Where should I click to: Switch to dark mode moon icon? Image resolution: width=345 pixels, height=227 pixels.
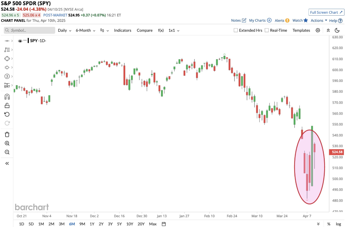337,30
